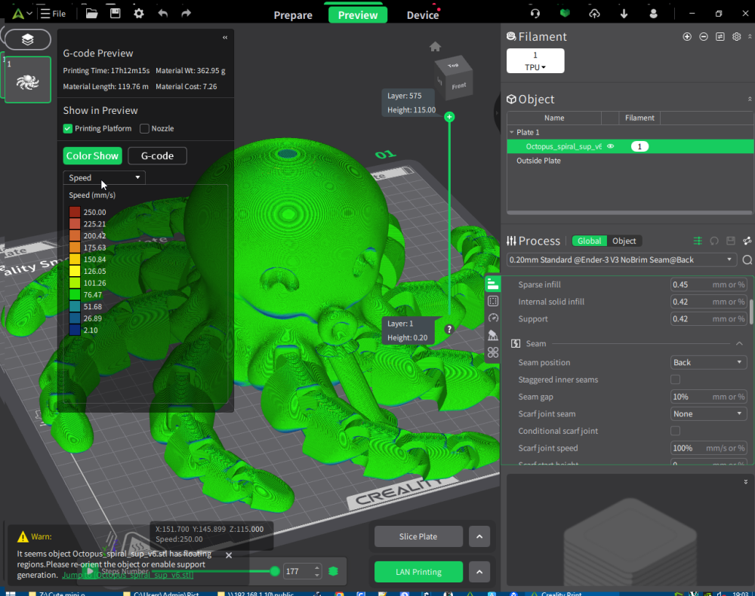Image resolution: width=755 pixels, height=596 pixels.
Task: Switch to the Preview tab
Action: [x=358, y=15]
